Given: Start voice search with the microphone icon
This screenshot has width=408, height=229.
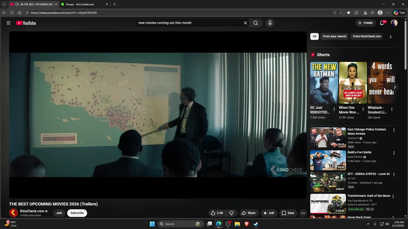Looking at the screenshot, I should pyautogui.click(x=270, y=23).
